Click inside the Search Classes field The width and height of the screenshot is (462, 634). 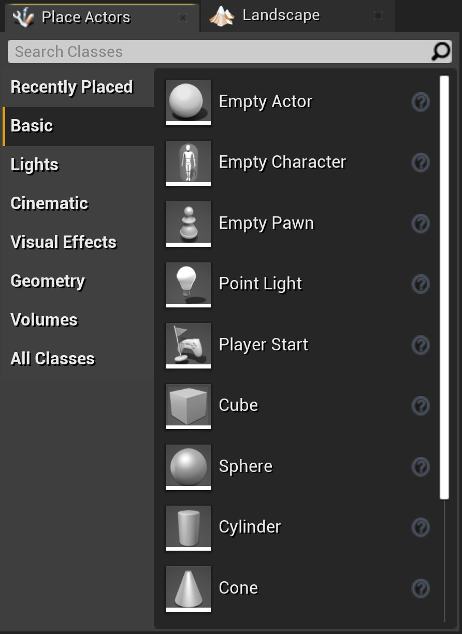[x=207, y=51]
